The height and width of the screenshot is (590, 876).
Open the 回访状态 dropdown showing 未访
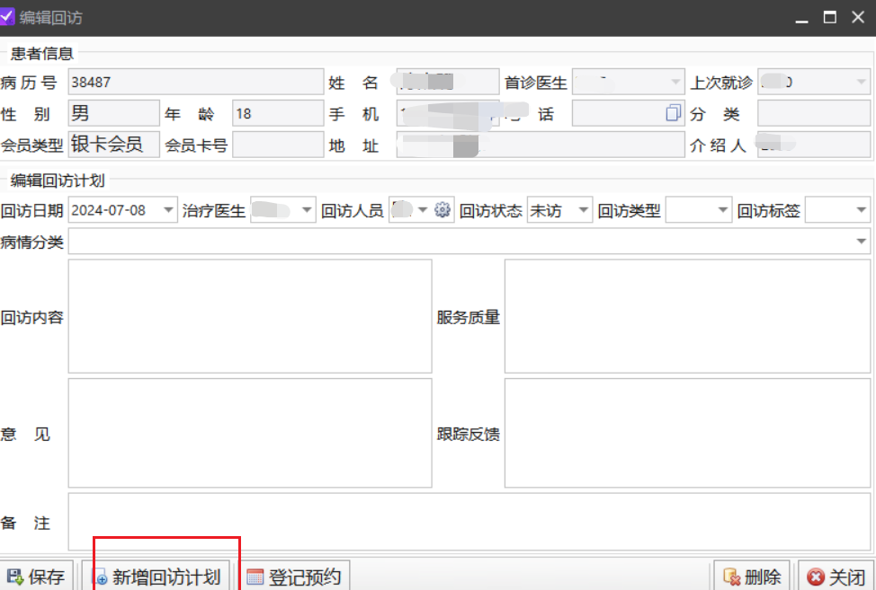pyautogui.click(x=584, y=210)
